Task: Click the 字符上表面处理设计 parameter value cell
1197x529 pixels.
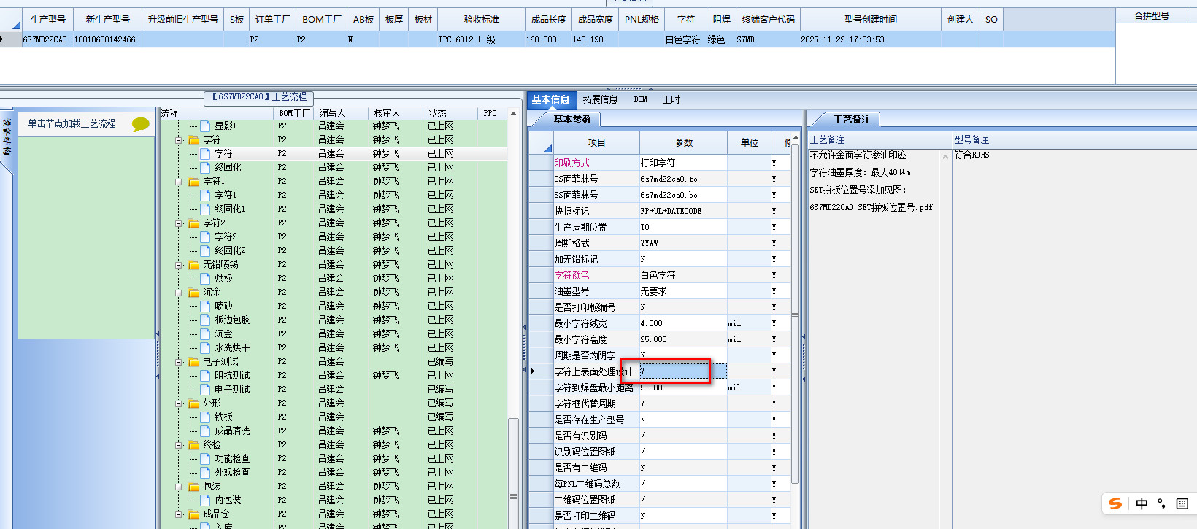Action: pos(682,371)
